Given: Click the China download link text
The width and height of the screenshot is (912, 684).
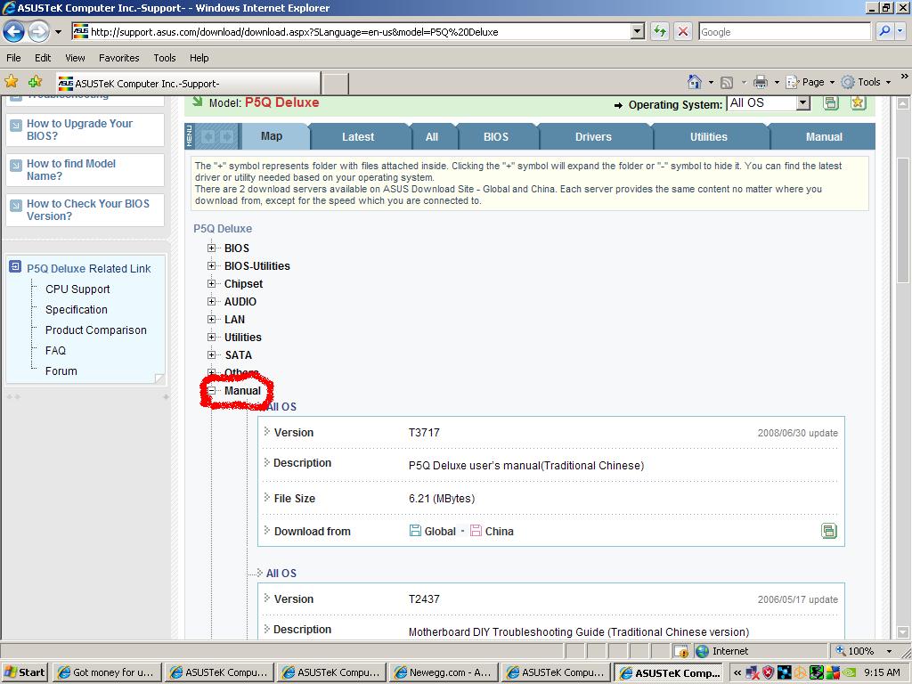Looking at the screenshot, I should coord(499,531).
